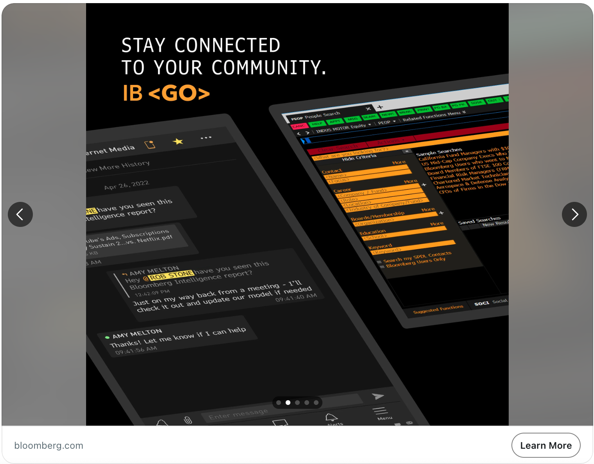594x464 pixels.
Task: Open the NEWS function on the terminal toolbar
Action: [387, 114]
